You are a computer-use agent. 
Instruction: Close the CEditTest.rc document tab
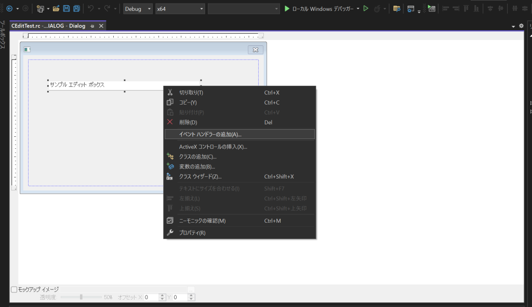click(x=101, y=26)
